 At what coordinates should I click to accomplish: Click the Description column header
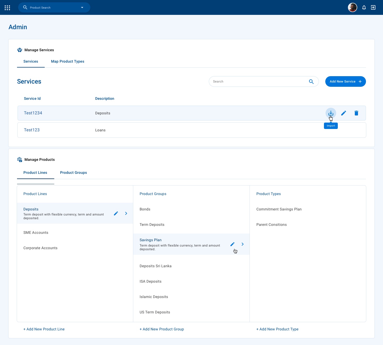(105, 98)
